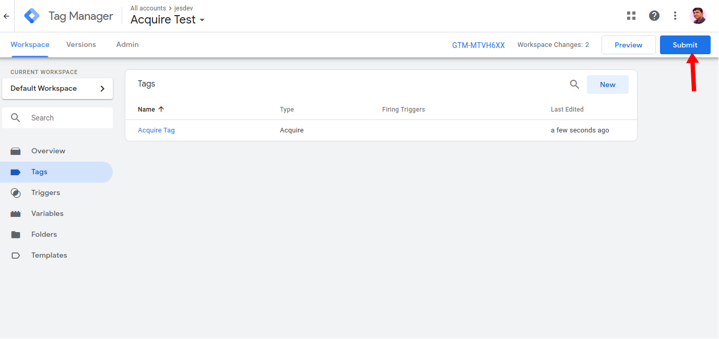This screenshot has width=719, height=339.
Task: Open the Acquire Tag link
Action: pos(156,130)
